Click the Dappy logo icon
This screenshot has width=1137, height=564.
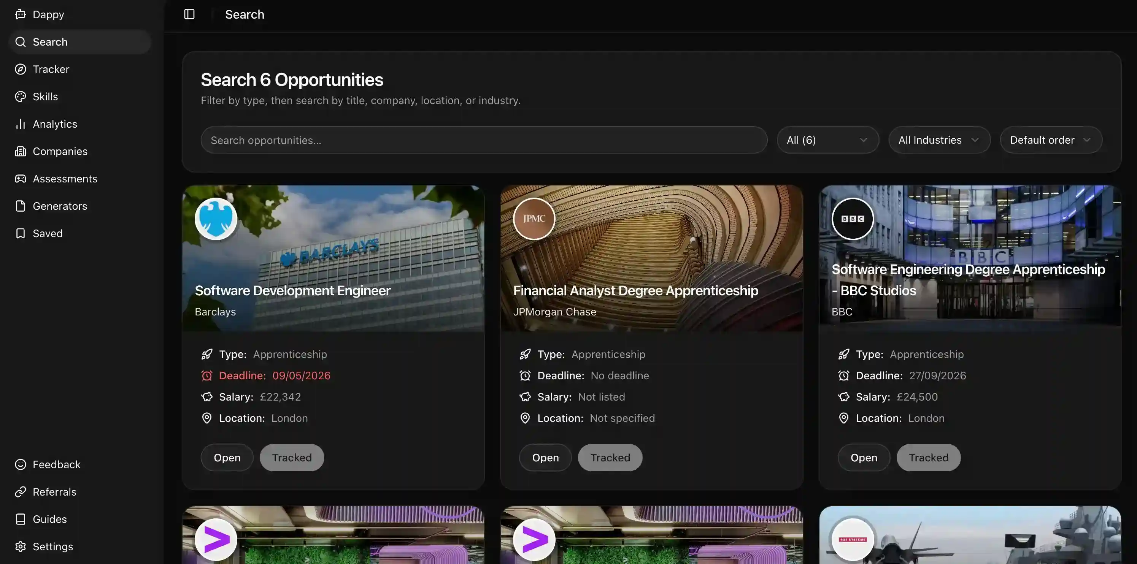pyautogui.click(x=20, y=14)
